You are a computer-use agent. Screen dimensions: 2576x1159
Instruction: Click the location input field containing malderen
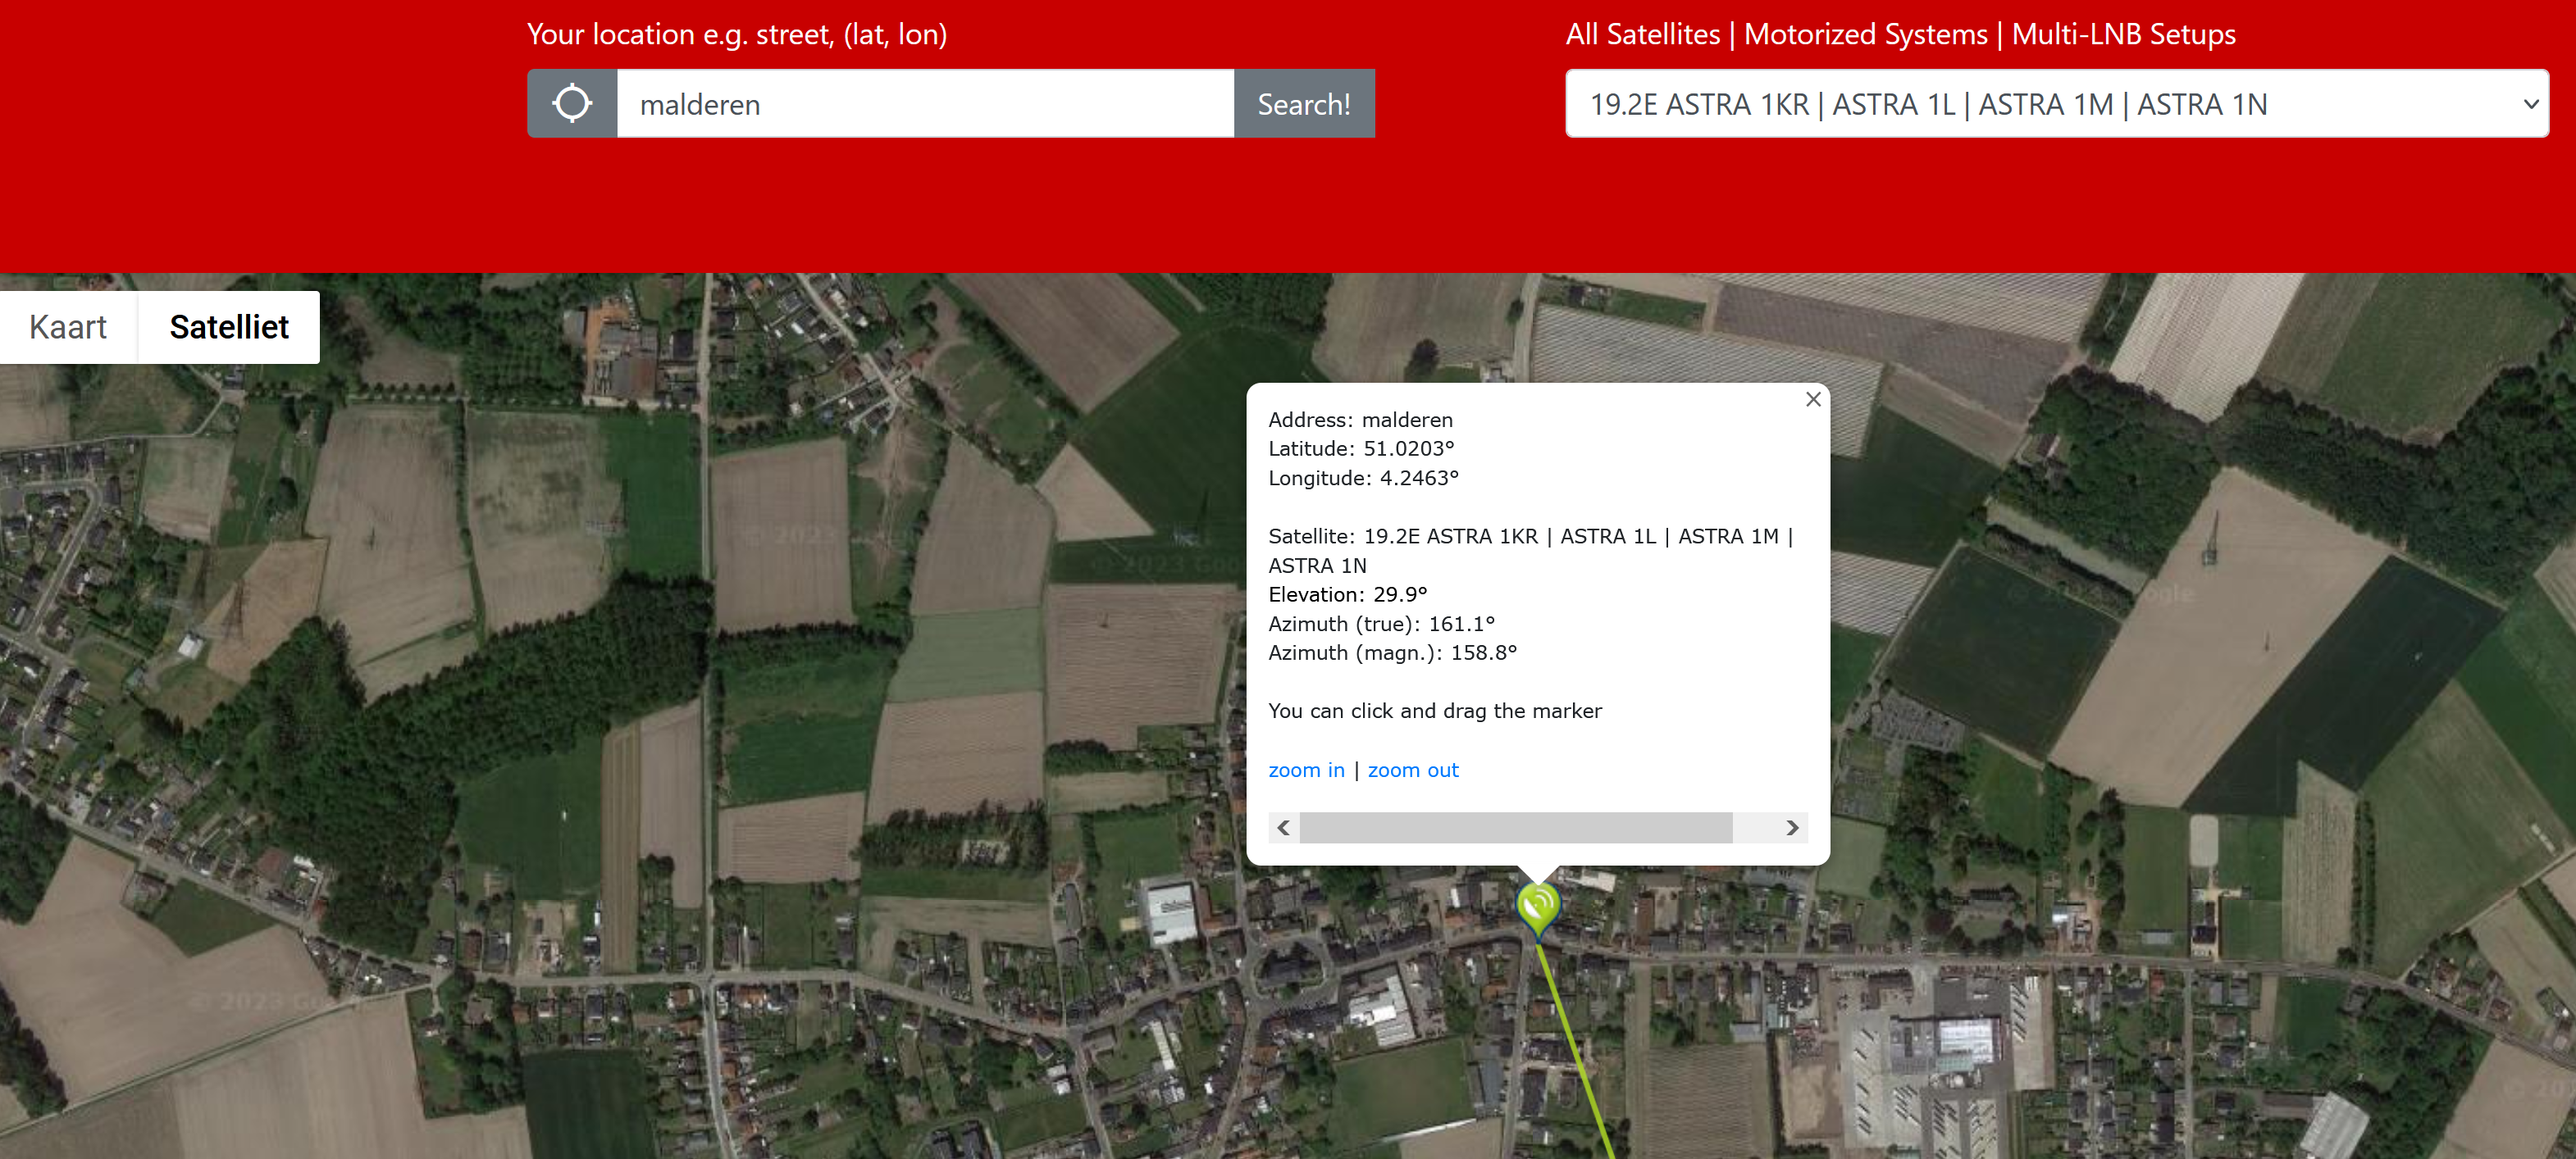point(925,104)
